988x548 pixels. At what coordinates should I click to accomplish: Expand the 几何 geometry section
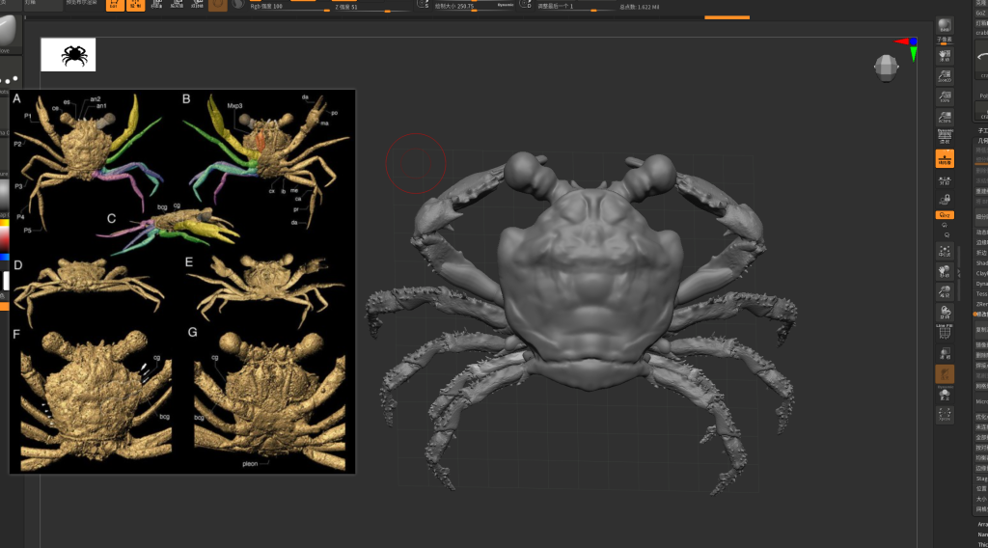982,141
